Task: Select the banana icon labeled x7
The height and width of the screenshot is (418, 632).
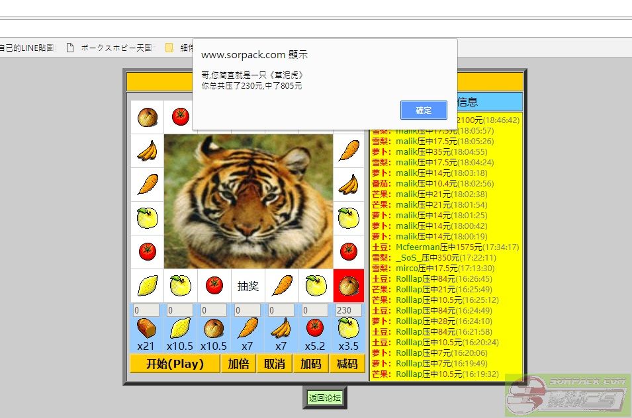Action: (281, 328)
